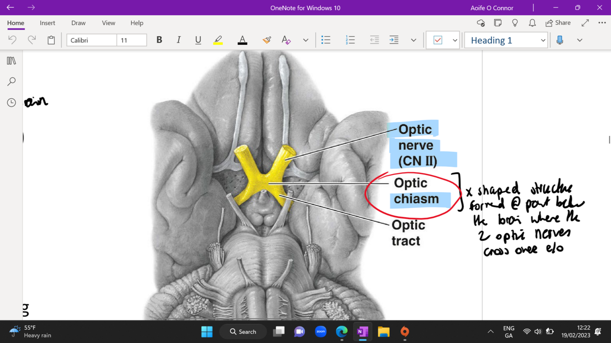This screenshot has height=343, width=611.
Task: Open the Draw tab
Action: click(78, 23)
